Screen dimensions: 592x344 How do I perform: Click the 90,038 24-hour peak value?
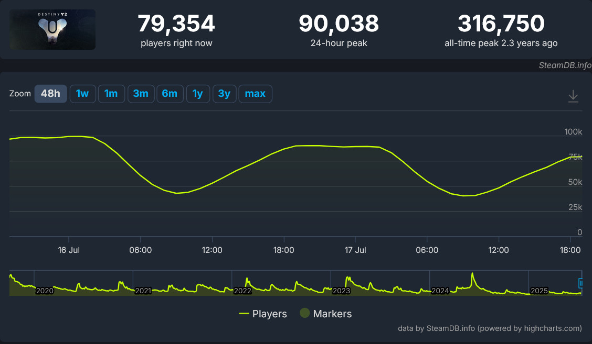[x=339, y=24]
